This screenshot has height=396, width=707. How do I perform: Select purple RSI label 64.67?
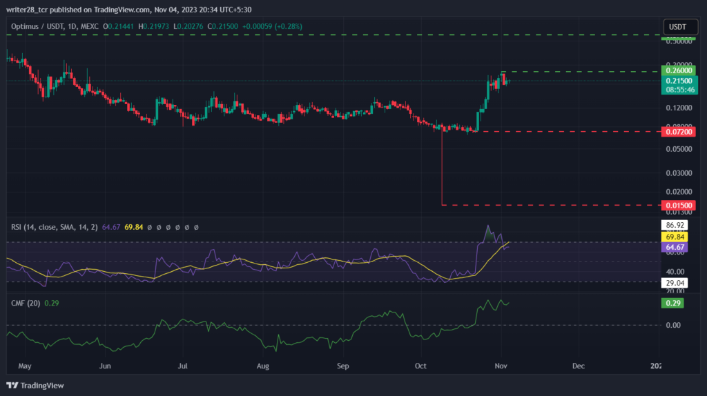[x=675, y=248]
